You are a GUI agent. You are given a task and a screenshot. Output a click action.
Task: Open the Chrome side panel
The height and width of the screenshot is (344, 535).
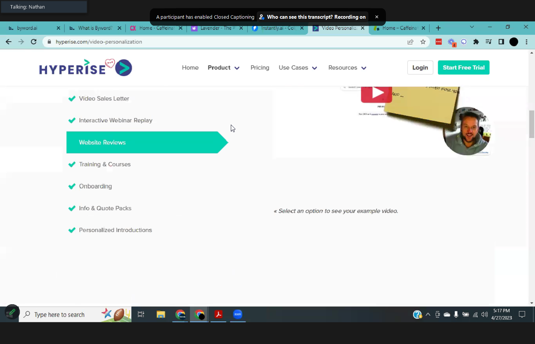click(501, 42)
